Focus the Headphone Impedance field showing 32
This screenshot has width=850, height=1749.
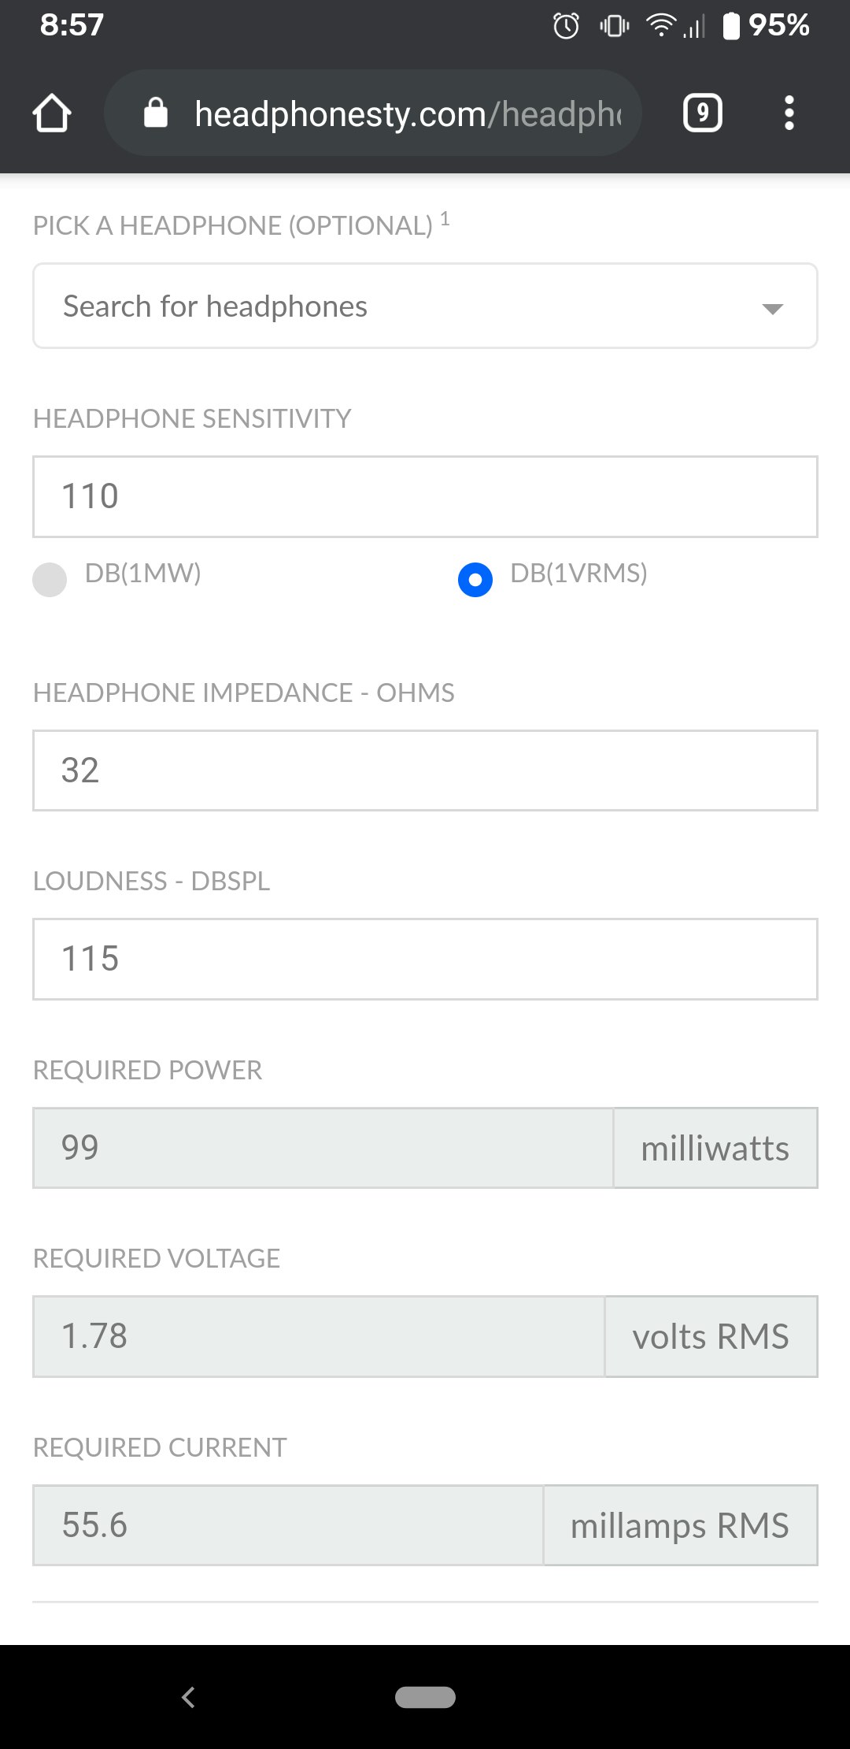[x=425, y=771]
